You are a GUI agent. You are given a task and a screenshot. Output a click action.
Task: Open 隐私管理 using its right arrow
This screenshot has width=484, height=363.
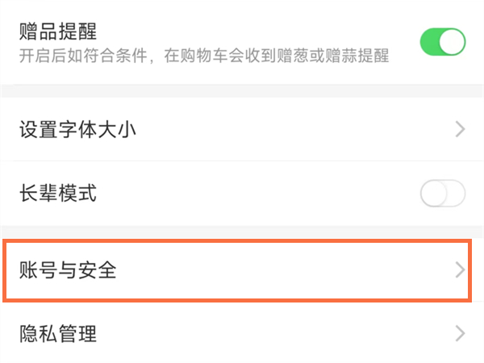461,333
